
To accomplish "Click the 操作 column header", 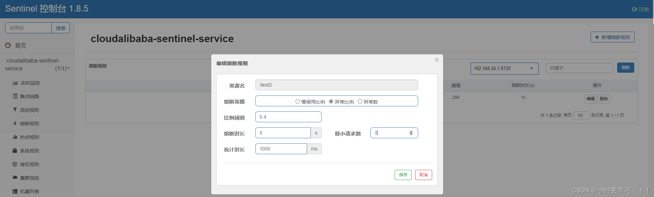I will click(597, 86).
